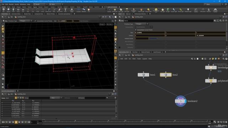
Task: Add a sticky note in network editor
Action: pyautogui.click(x=213, y=59)
